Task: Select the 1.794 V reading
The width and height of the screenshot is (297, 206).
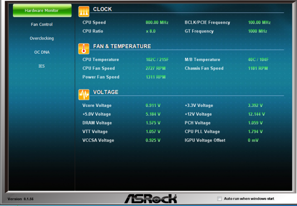Action: (255, 131)
